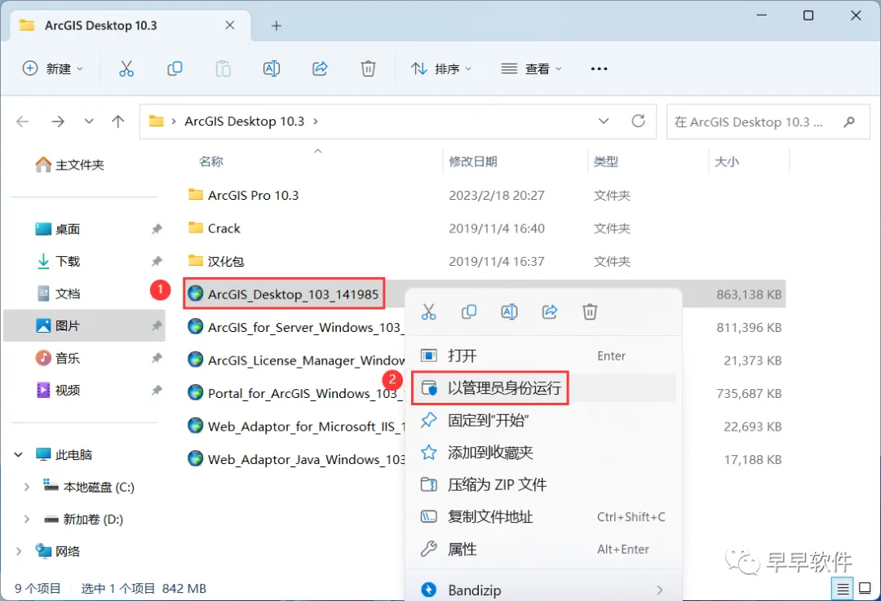
Task: Open the 排序 sort dropdown
Action: [x=441, y=68]
